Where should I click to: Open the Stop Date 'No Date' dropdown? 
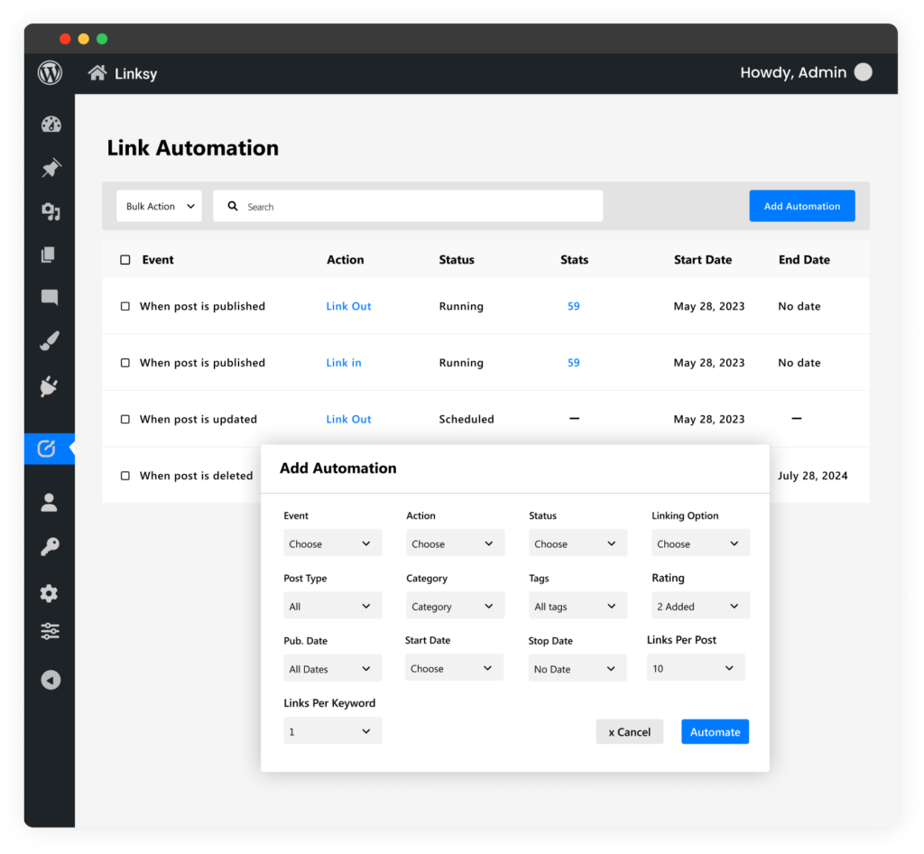tap(577, 668)
